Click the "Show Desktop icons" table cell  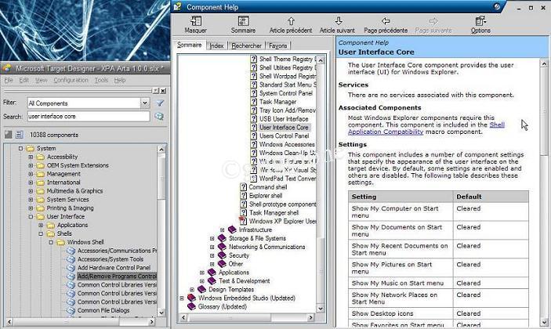click(401, 313)
